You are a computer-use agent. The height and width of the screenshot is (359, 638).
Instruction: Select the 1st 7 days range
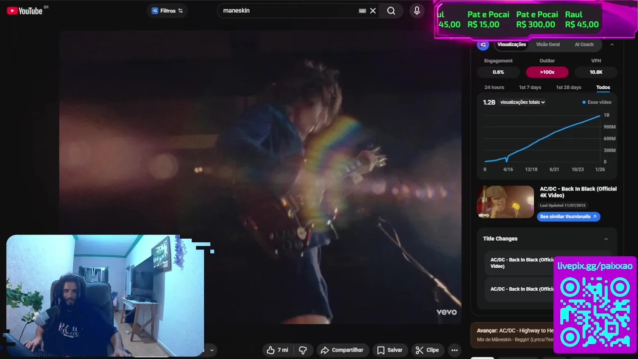[530, 87]
